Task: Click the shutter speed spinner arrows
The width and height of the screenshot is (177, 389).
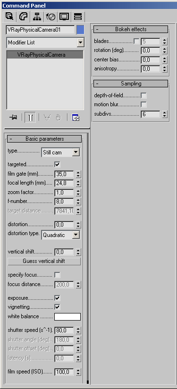Action: click(x=78, y=330)
